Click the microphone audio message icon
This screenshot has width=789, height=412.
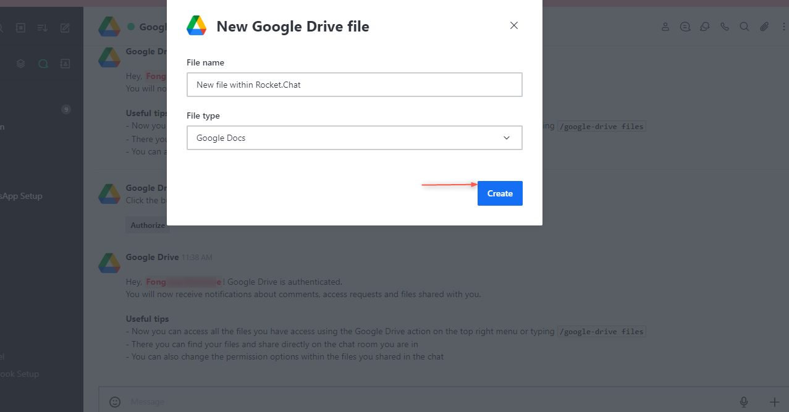pos(744,402)
